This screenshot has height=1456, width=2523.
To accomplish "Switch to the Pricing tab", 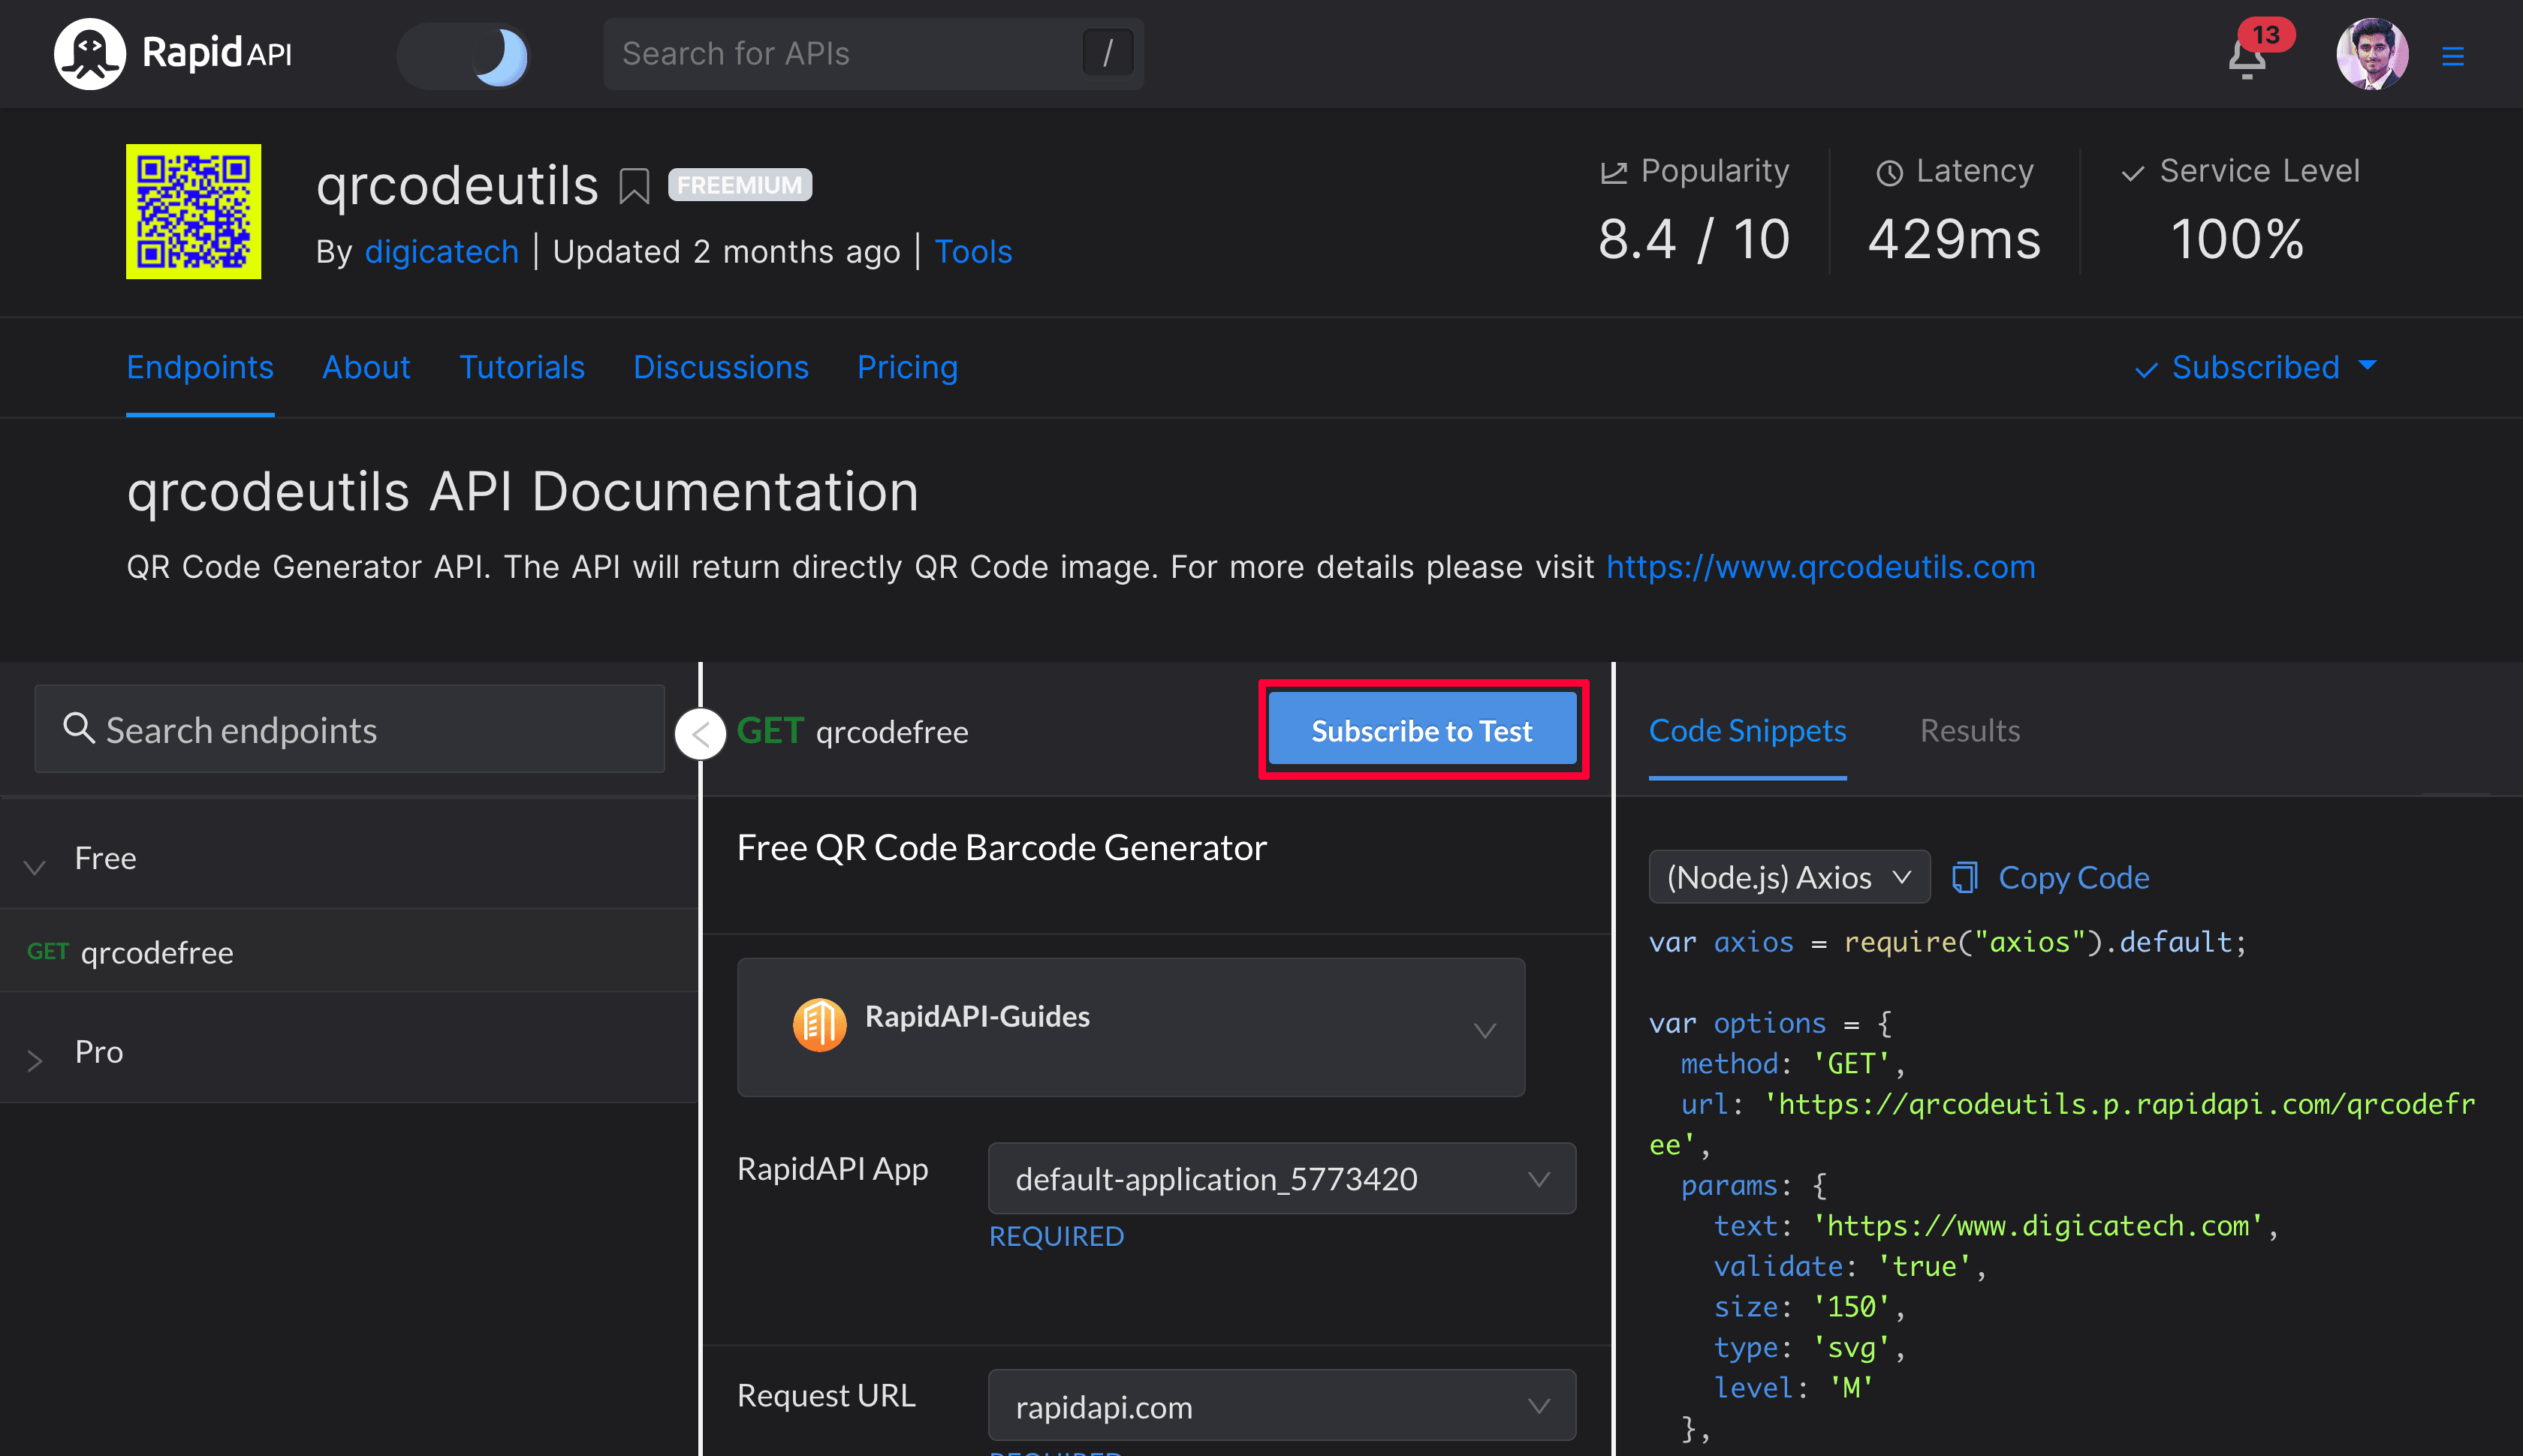I will point(906,367).
